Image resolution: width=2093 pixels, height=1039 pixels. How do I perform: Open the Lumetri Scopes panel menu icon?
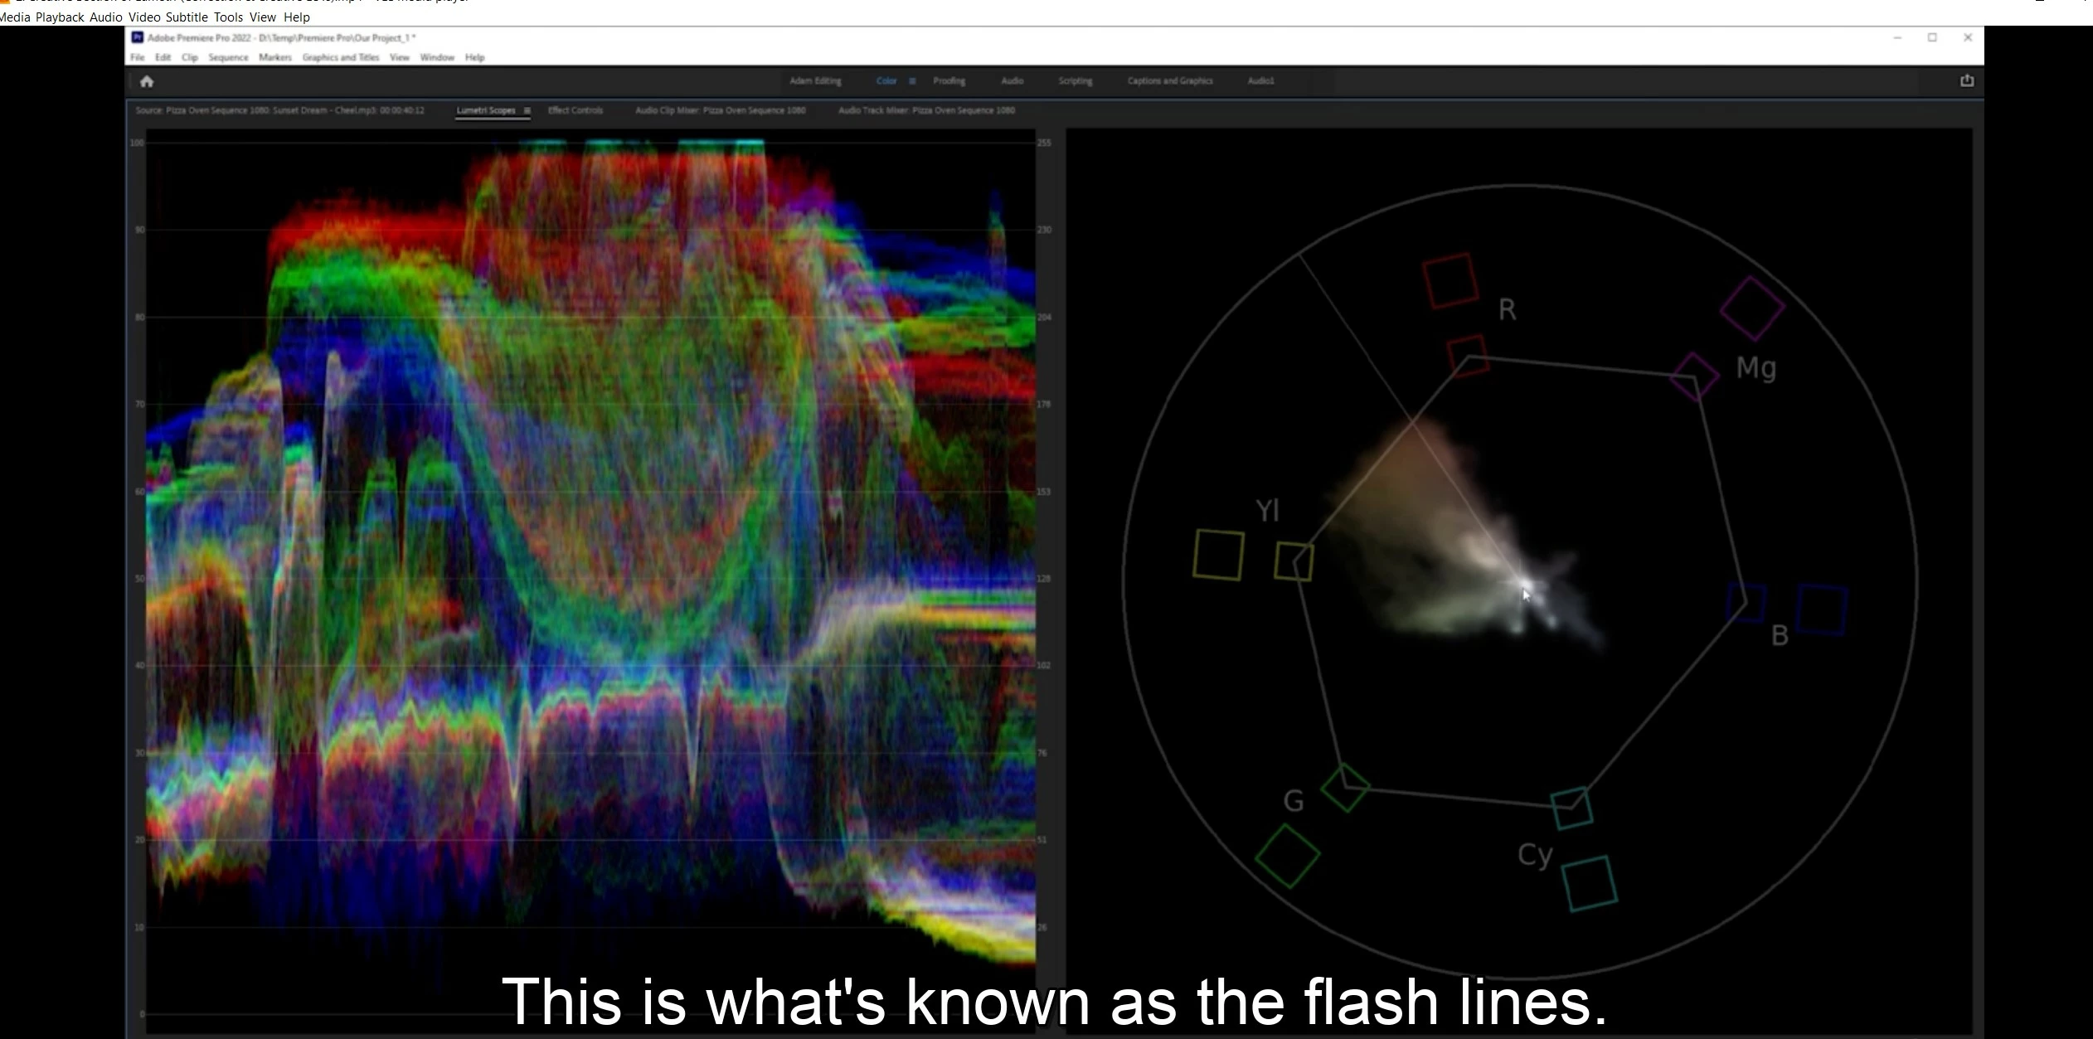point(527,110)
